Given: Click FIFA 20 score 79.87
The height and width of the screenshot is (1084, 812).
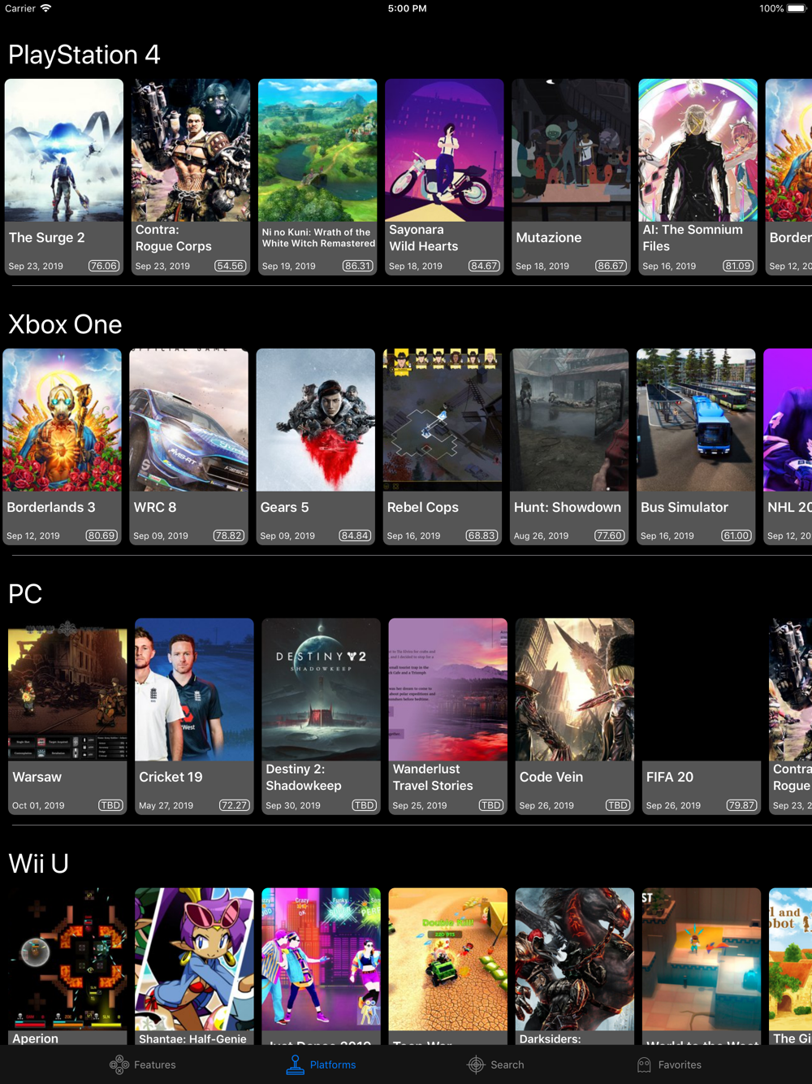Looking at the screenshot, I should (x=741, y=805).
